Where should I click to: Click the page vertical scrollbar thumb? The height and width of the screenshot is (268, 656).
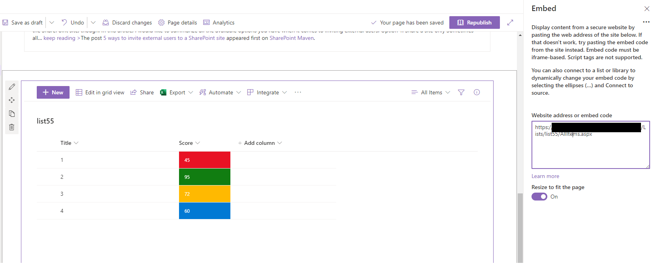tap(520, 227)
